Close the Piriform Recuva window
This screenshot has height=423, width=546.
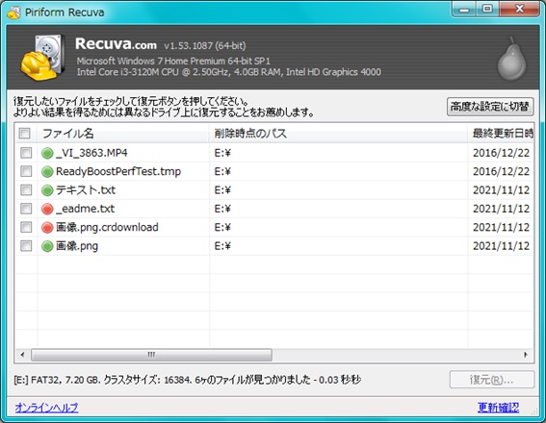pyautogui.click(x=520, y=9)
